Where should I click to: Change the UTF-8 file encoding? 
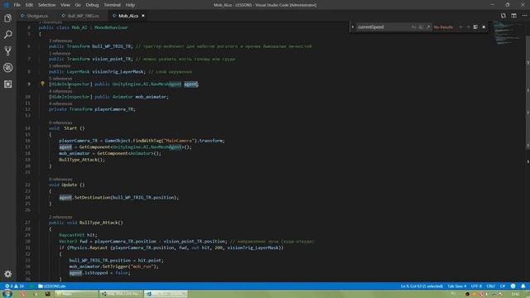(x=476, y=286)
